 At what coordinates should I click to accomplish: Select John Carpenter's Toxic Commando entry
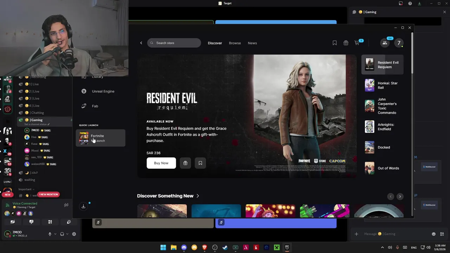(x=382, y=106)
